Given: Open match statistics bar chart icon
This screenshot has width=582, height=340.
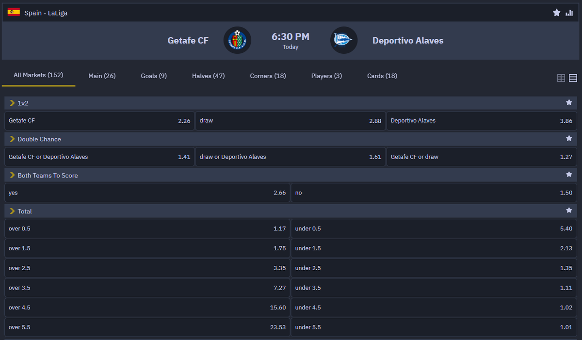Looking at the screenshot, I should (x=569, y=13).
